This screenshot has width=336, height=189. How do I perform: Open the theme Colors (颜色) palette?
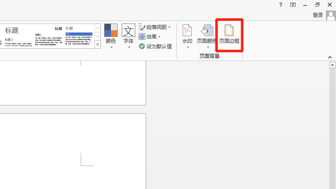click(x=111, y=31)
